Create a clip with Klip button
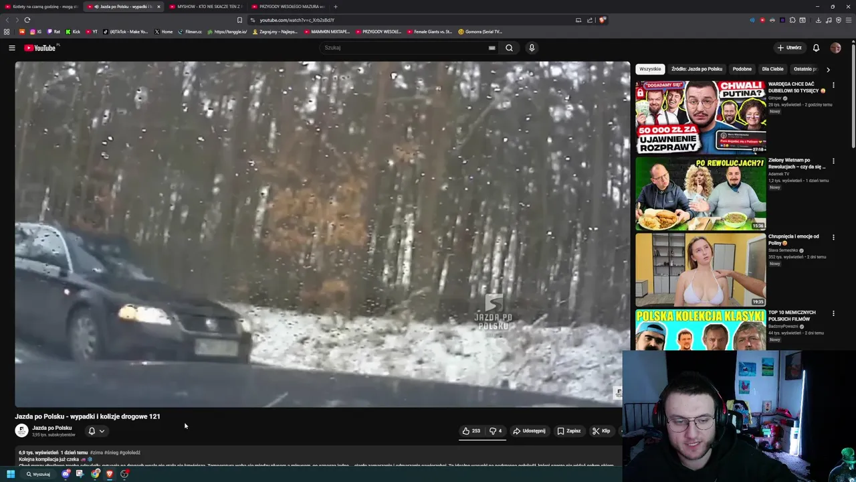The image size is (856, 482). point(601,430)
